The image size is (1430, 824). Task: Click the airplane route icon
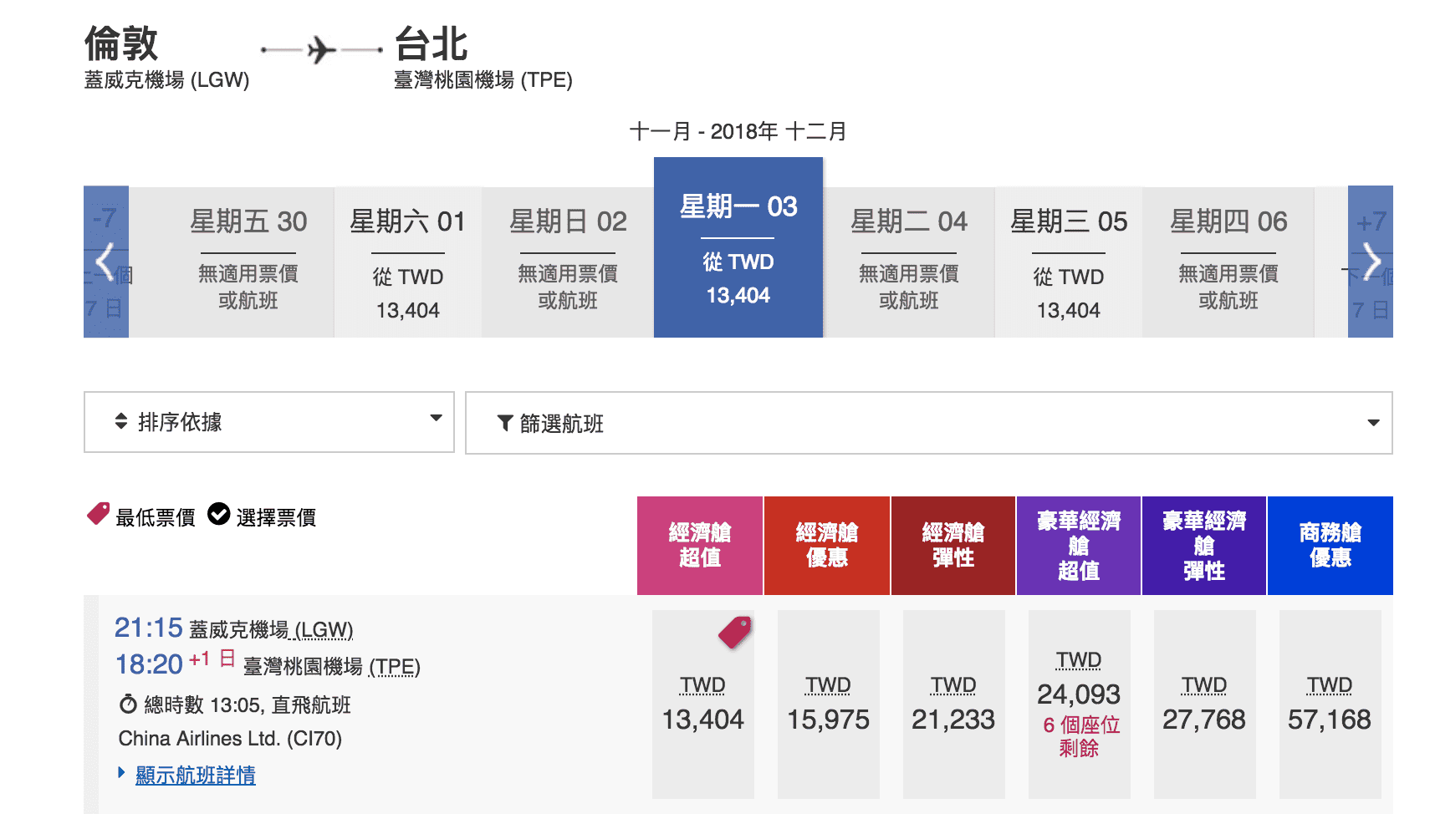pos(321,50)
